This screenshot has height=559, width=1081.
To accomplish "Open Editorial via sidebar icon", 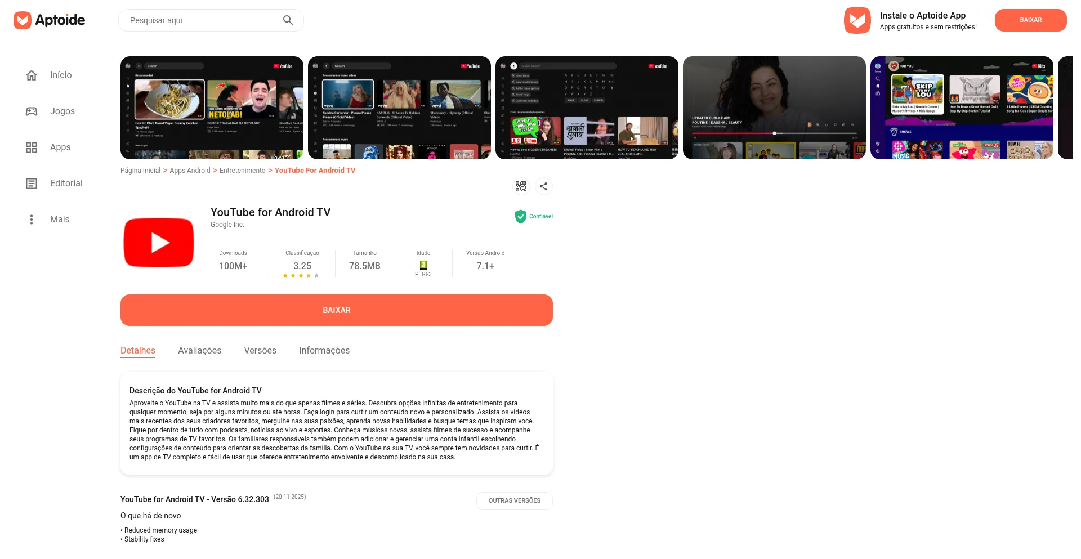I will (32, 184).
